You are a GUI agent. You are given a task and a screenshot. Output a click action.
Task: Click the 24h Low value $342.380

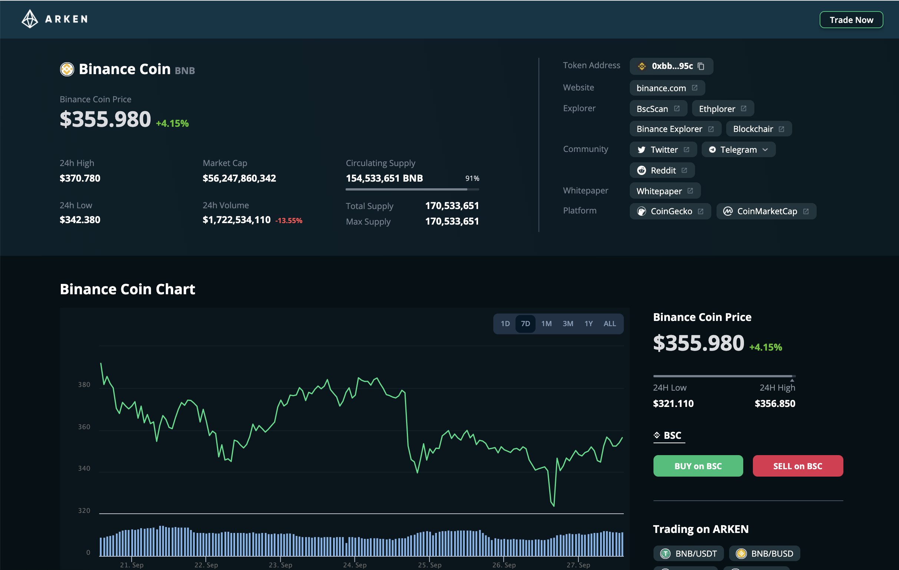click(x=80, y=220)
